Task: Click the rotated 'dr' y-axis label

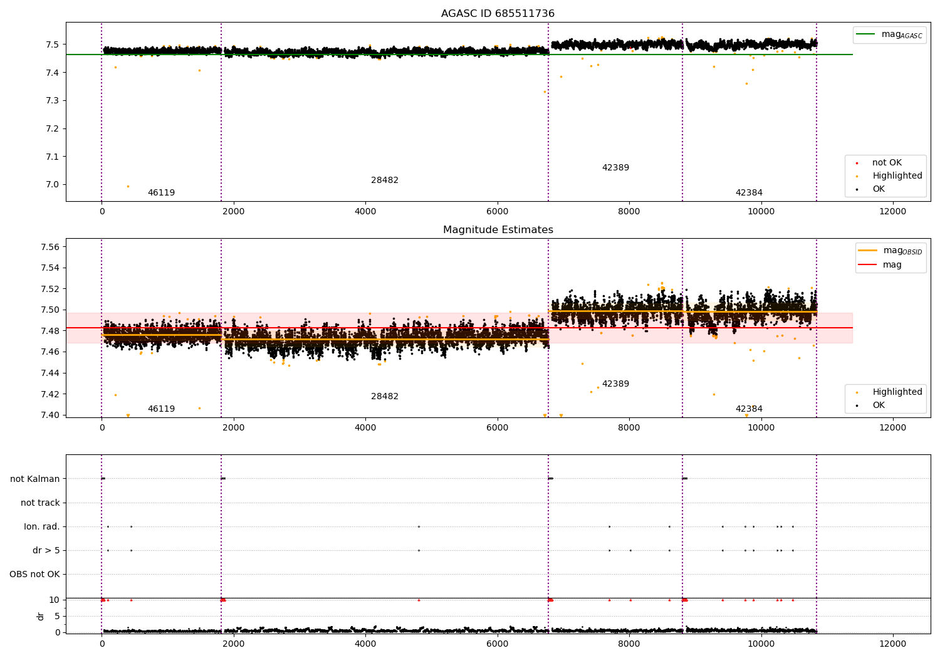Action: tap(41, 616)
